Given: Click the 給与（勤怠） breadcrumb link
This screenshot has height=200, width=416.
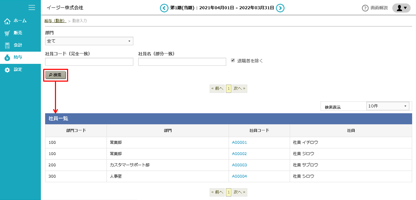Looking at the screenshot, I should [x=55, y=21].
